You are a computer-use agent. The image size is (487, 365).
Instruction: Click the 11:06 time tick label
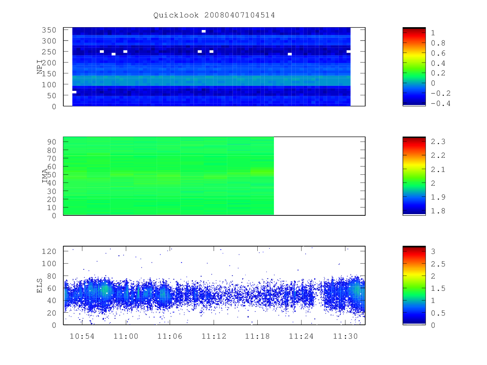(x=169, y=336)
